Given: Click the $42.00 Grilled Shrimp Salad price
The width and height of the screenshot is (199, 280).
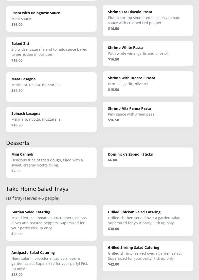Looking at the screenshot, I should 114,264.
